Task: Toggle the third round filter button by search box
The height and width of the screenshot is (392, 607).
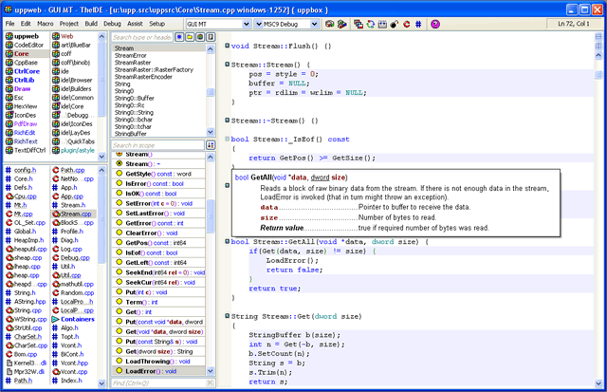Action: pos(200,37)
